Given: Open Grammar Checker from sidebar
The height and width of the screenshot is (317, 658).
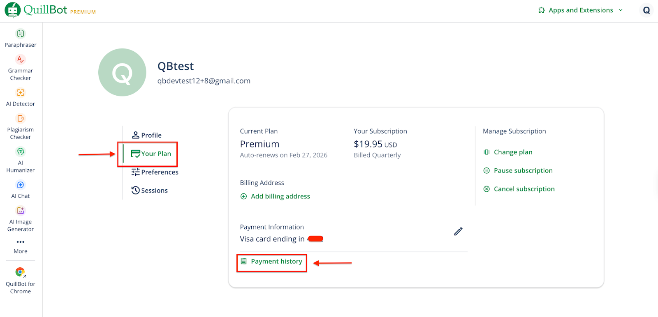Looking at the screenshot, I should [21, 68].
